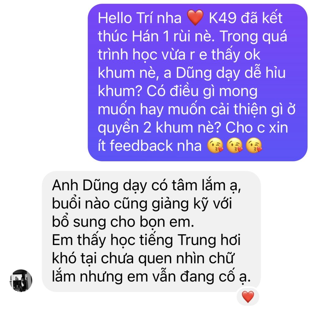
Task: Select the purple sent message bubble
Action: 197,82
